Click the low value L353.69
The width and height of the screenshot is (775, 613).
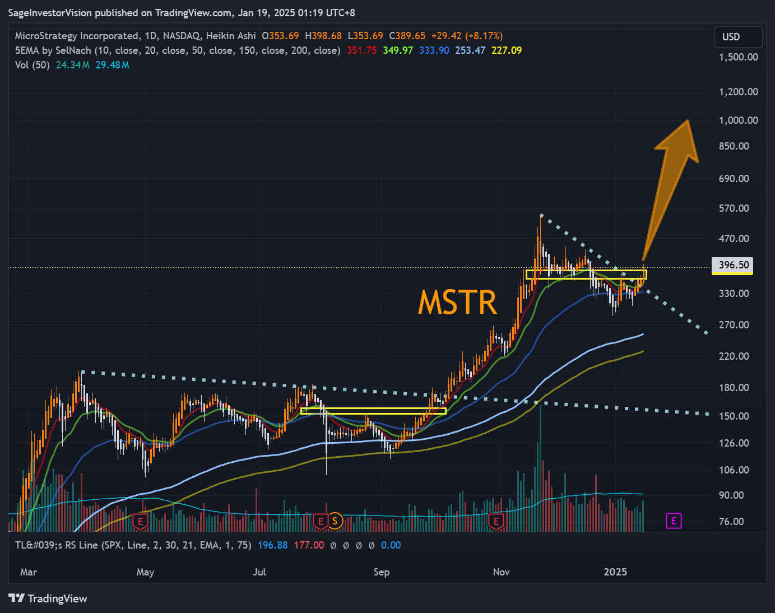point(365,36)
